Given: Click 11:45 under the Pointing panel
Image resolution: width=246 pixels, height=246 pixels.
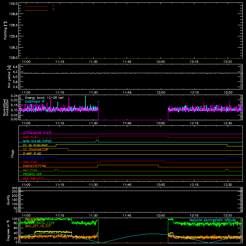Looking at the screenshot, I should [x=127, y=62].
